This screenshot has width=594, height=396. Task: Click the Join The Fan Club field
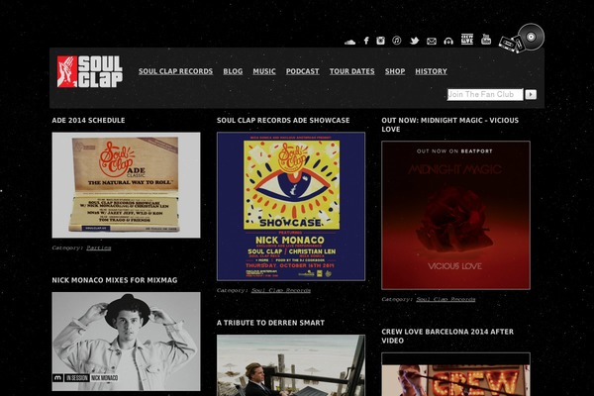(x=485, y=94)
